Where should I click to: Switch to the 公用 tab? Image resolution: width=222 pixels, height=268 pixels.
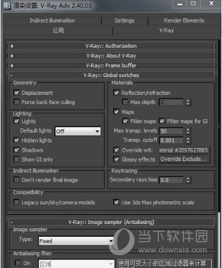(x=58, y=31)
